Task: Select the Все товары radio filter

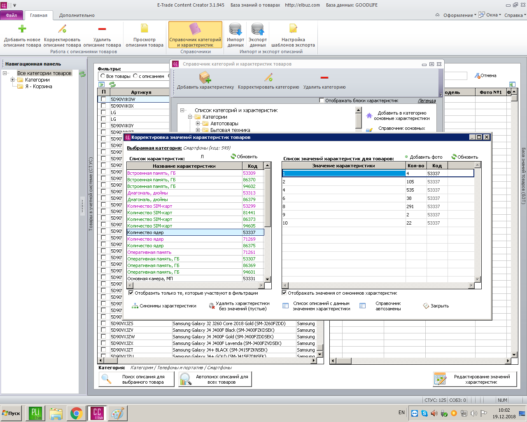Action: (103, 76)
